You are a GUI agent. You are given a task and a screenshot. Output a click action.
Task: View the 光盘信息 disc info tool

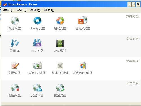click(x=38, y=88)
